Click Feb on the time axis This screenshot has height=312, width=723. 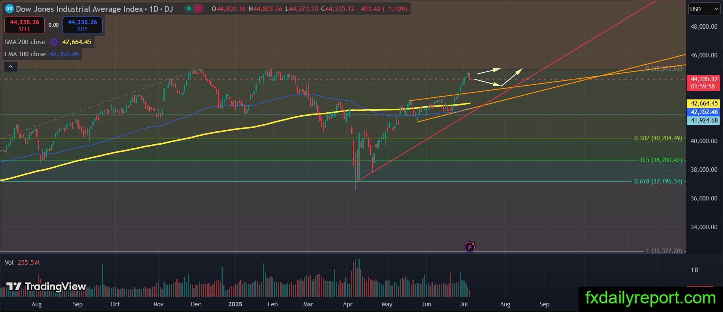(x=272, y=304)
